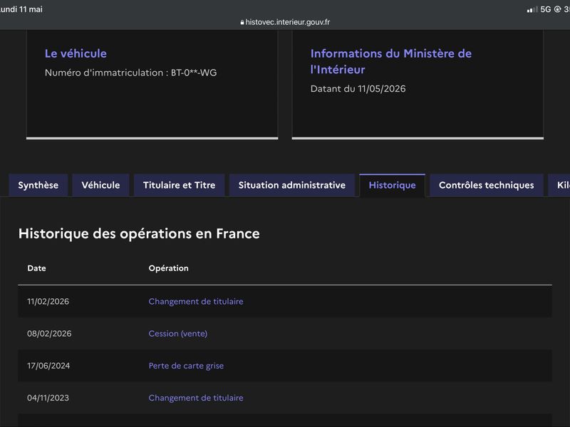Screen dimensions: 570x427
Task: Tap the 5G network indicator
Action: 546,9
